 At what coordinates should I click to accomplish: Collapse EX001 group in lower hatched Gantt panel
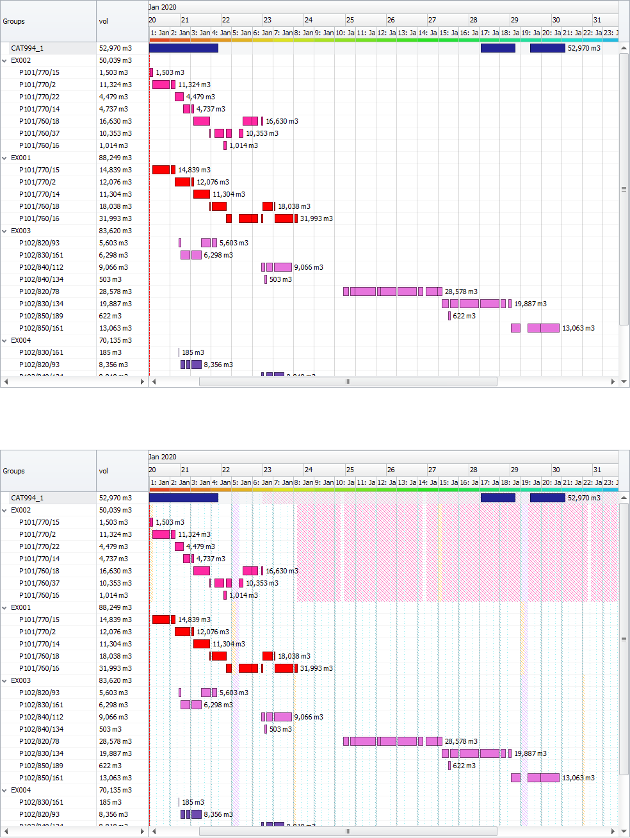4,608
